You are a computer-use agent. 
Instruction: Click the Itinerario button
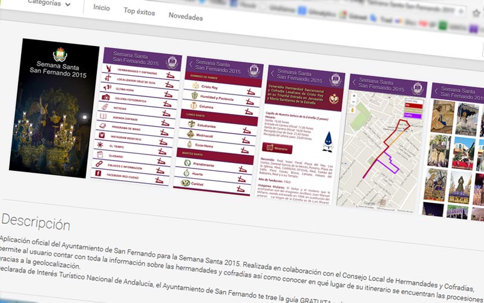pyautogui.click(x=277, y=148)
